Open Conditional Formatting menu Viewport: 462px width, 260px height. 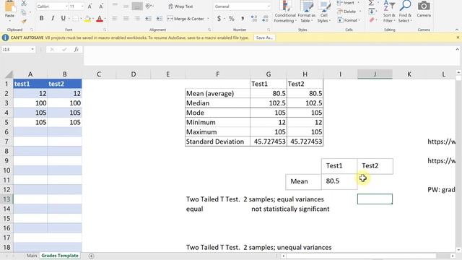click(285, 12)
